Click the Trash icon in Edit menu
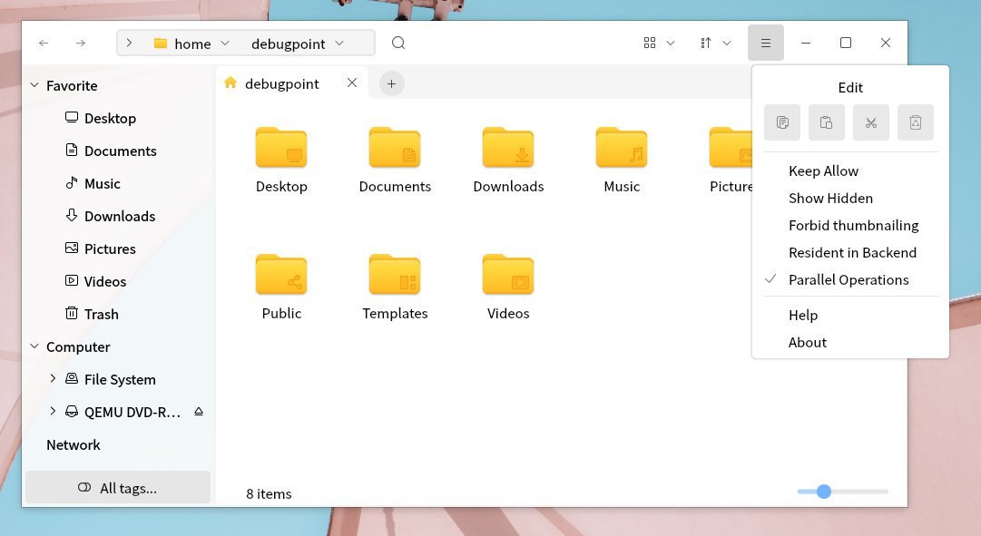This screenshot has width=981, height=536. click(916, 122)
